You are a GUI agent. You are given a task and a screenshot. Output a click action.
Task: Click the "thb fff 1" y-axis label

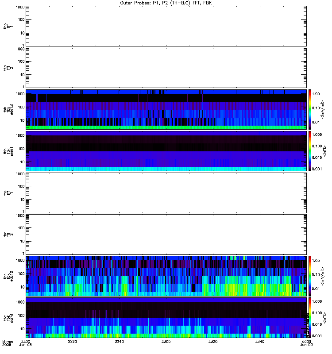pos(8,26)
